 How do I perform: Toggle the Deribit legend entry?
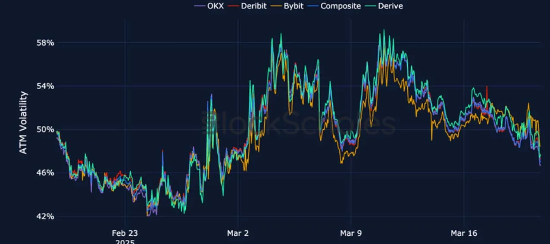(247, 6)
